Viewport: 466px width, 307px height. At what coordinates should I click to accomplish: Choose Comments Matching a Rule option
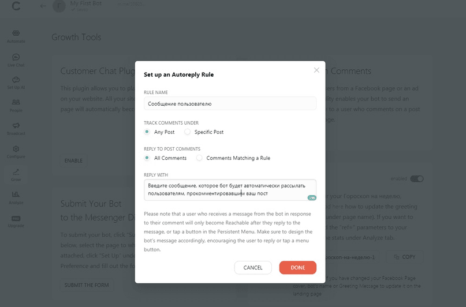[x=199, y=158]
